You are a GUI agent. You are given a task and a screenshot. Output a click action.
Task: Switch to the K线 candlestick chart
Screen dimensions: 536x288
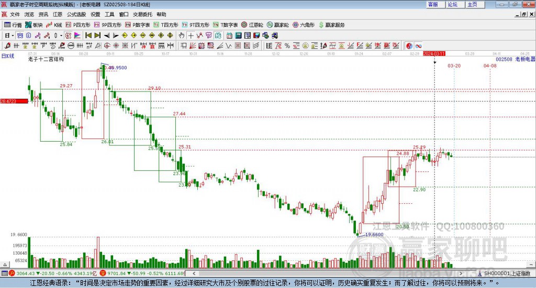click(54, 25)
